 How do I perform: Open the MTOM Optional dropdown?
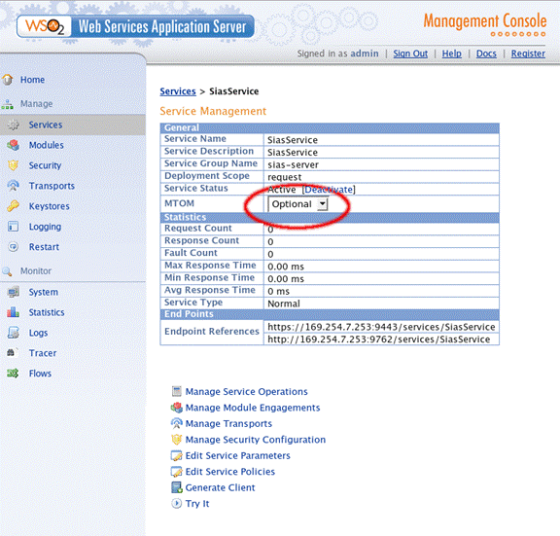tap(297, 204)
